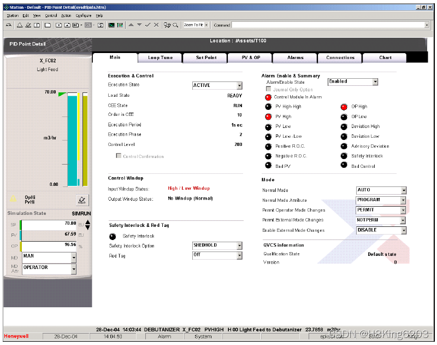Image resolution: width=437 pixels, height=345 pixels.
Task: Switch to the Loop Tune tab
Action: [160, 58]
